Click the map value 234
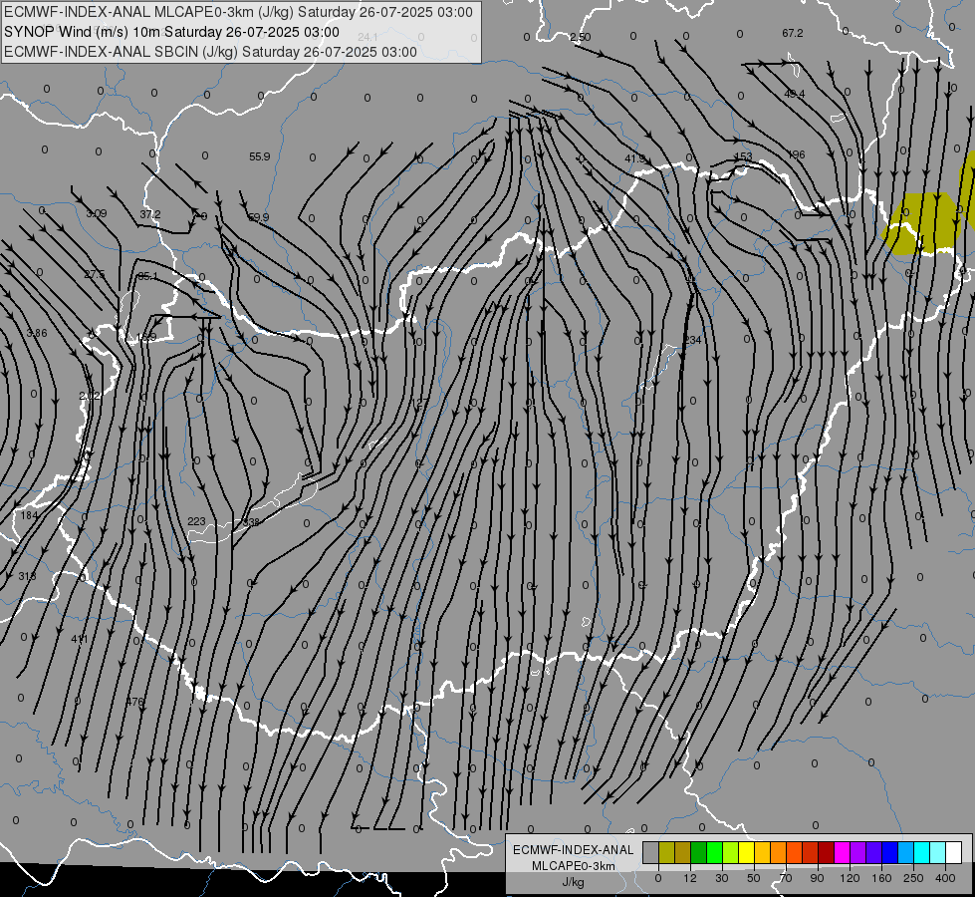Screen dimensions: 975x897 [692, 340]
